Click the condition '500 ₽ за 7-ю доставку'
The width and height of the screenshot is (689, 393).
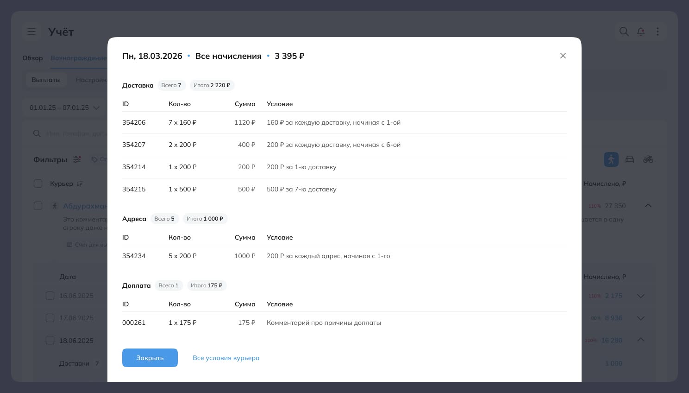pos(301,189)
